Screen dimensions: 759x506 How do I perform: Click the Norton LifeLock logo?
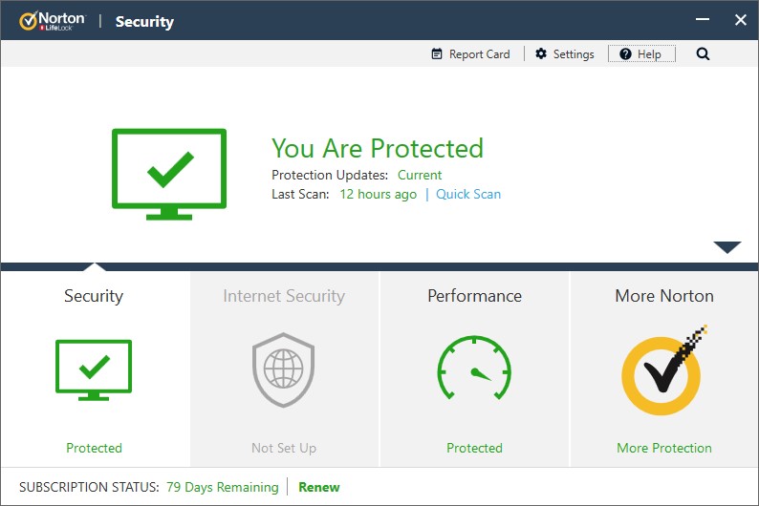(53, 21)
